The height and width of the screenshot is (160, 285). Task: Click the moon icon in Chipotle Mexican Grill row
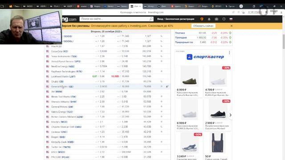click(161, 127)
